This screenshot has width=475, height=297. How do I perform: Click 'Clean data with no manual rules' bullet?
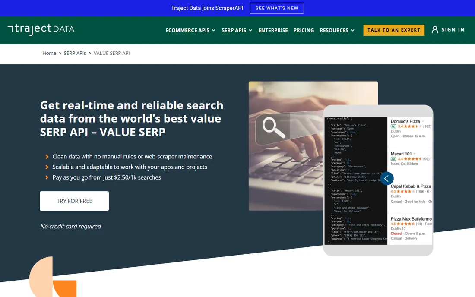click(x=132, y=157)
